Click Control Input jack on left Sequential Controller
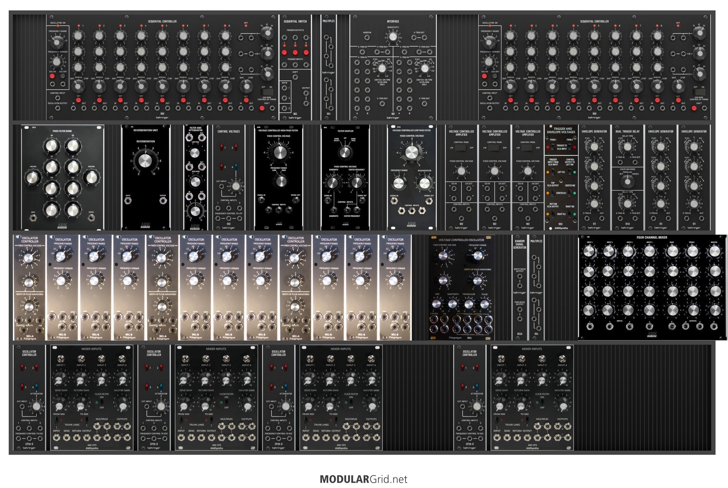 (x=58, y=98)
